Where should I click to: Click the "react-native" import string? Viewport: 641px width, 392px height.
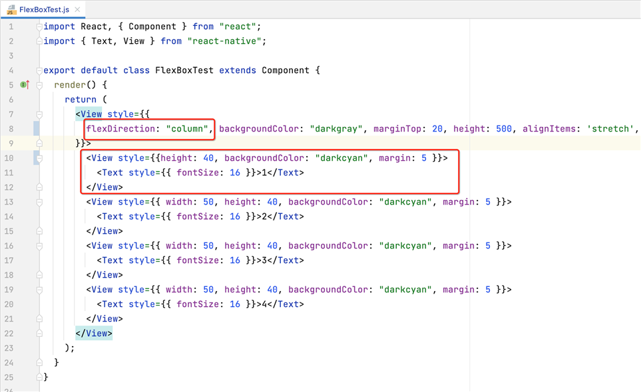pyautogui.click(x=226, y=41)
